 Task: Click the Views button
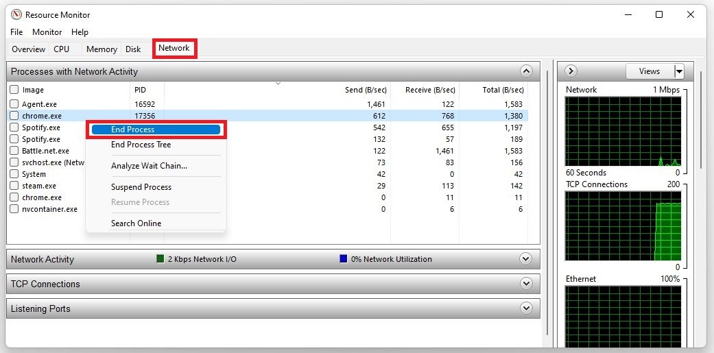(x=650, y=71)
